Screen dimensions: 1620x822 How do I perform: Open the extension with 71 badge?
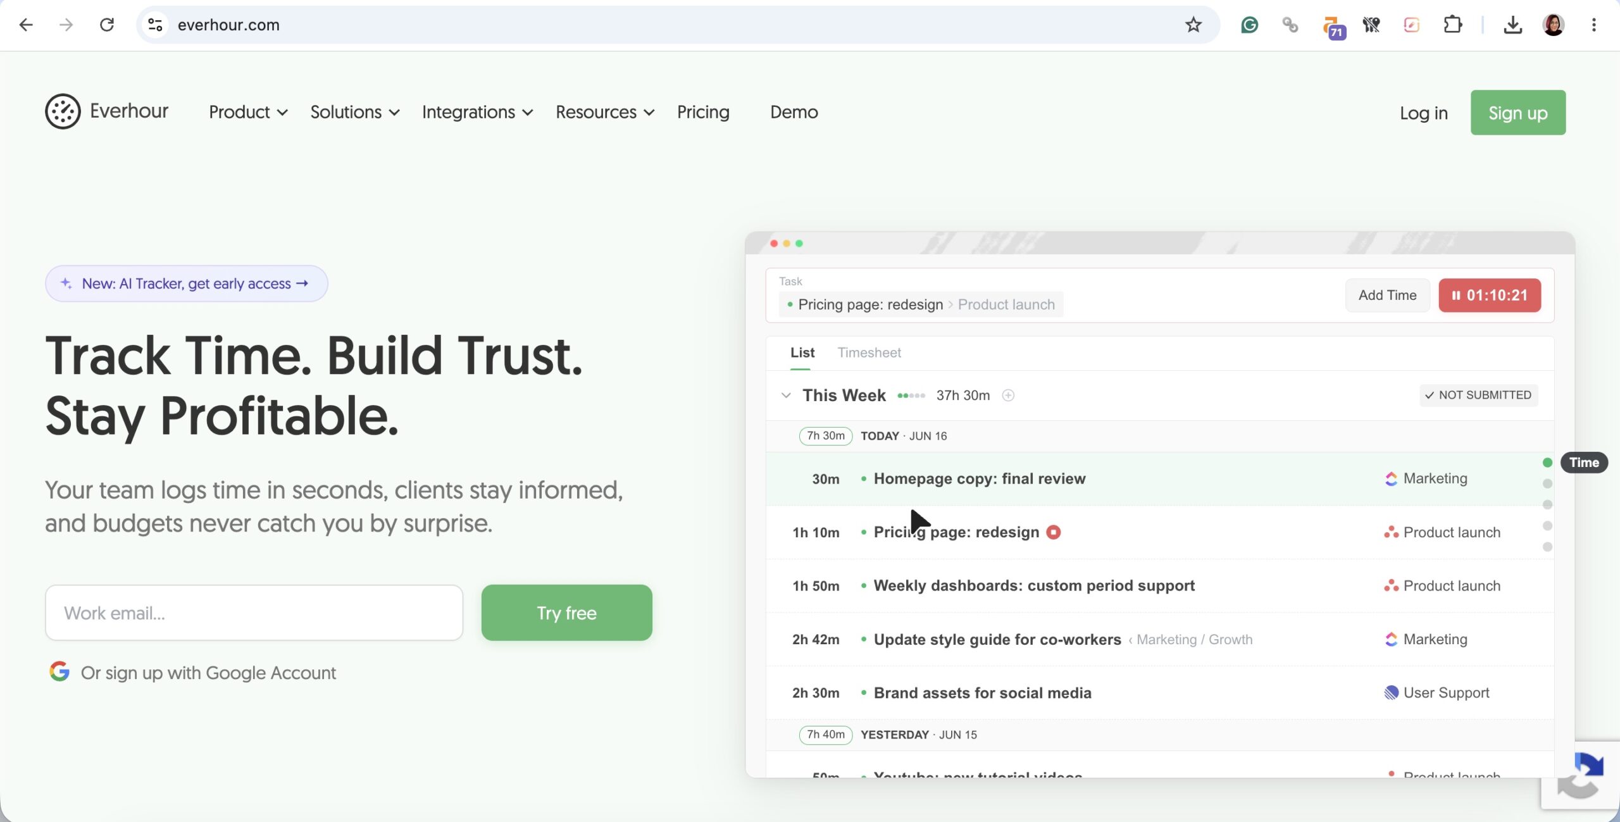coord(1333,27)
